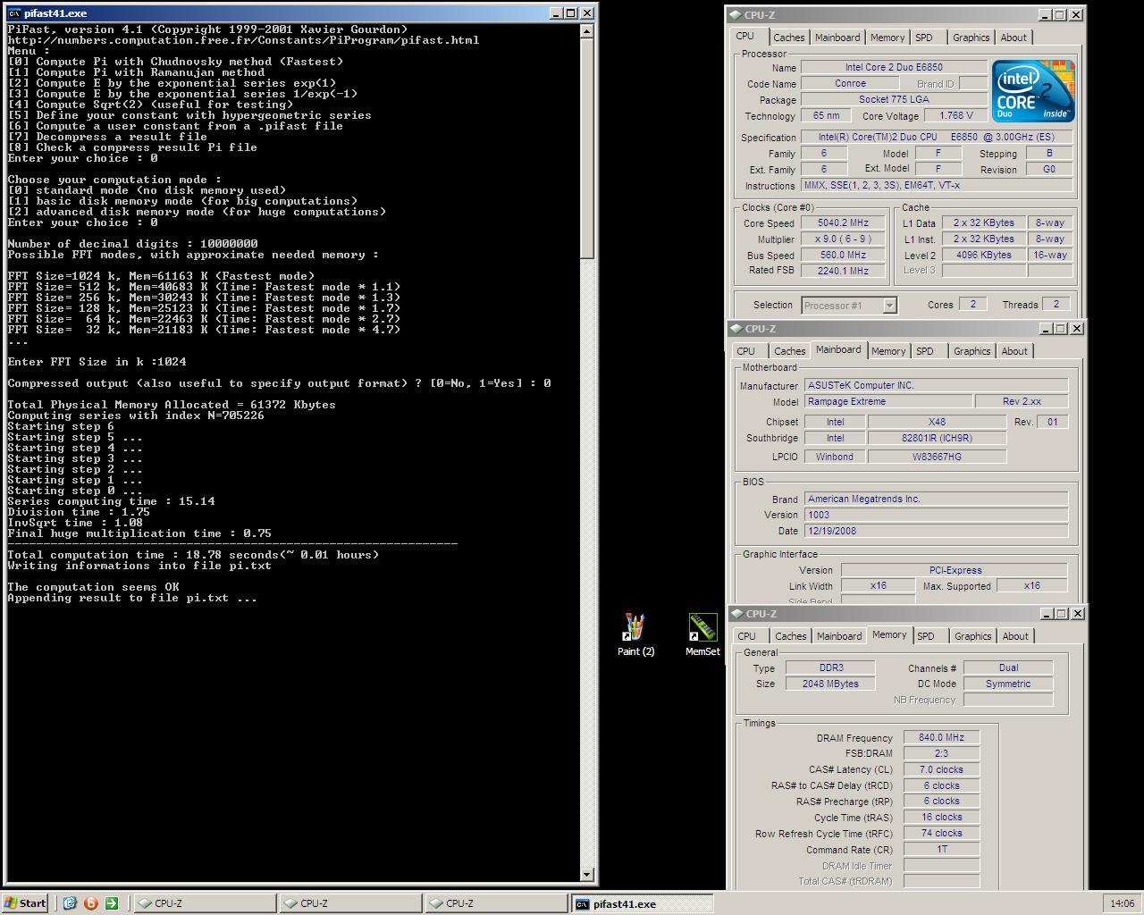Switch to CPU tab in Memory CPU-Z window
Image resolution: width=1144 pixels, height=915 pixels.
747,636
